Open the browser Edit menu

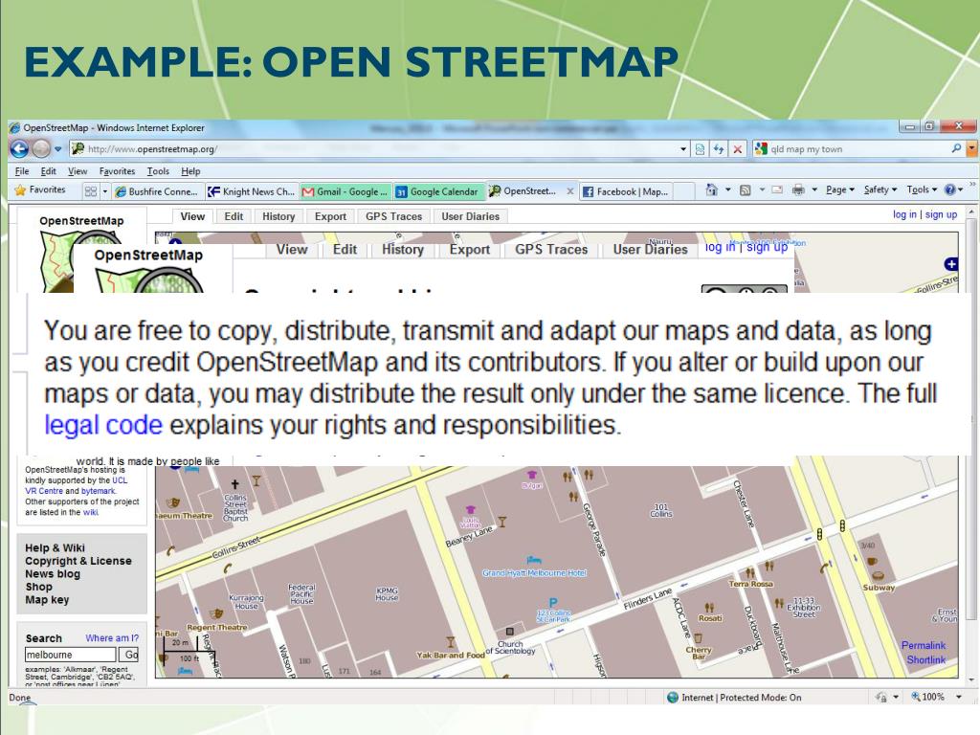point(48,170)
